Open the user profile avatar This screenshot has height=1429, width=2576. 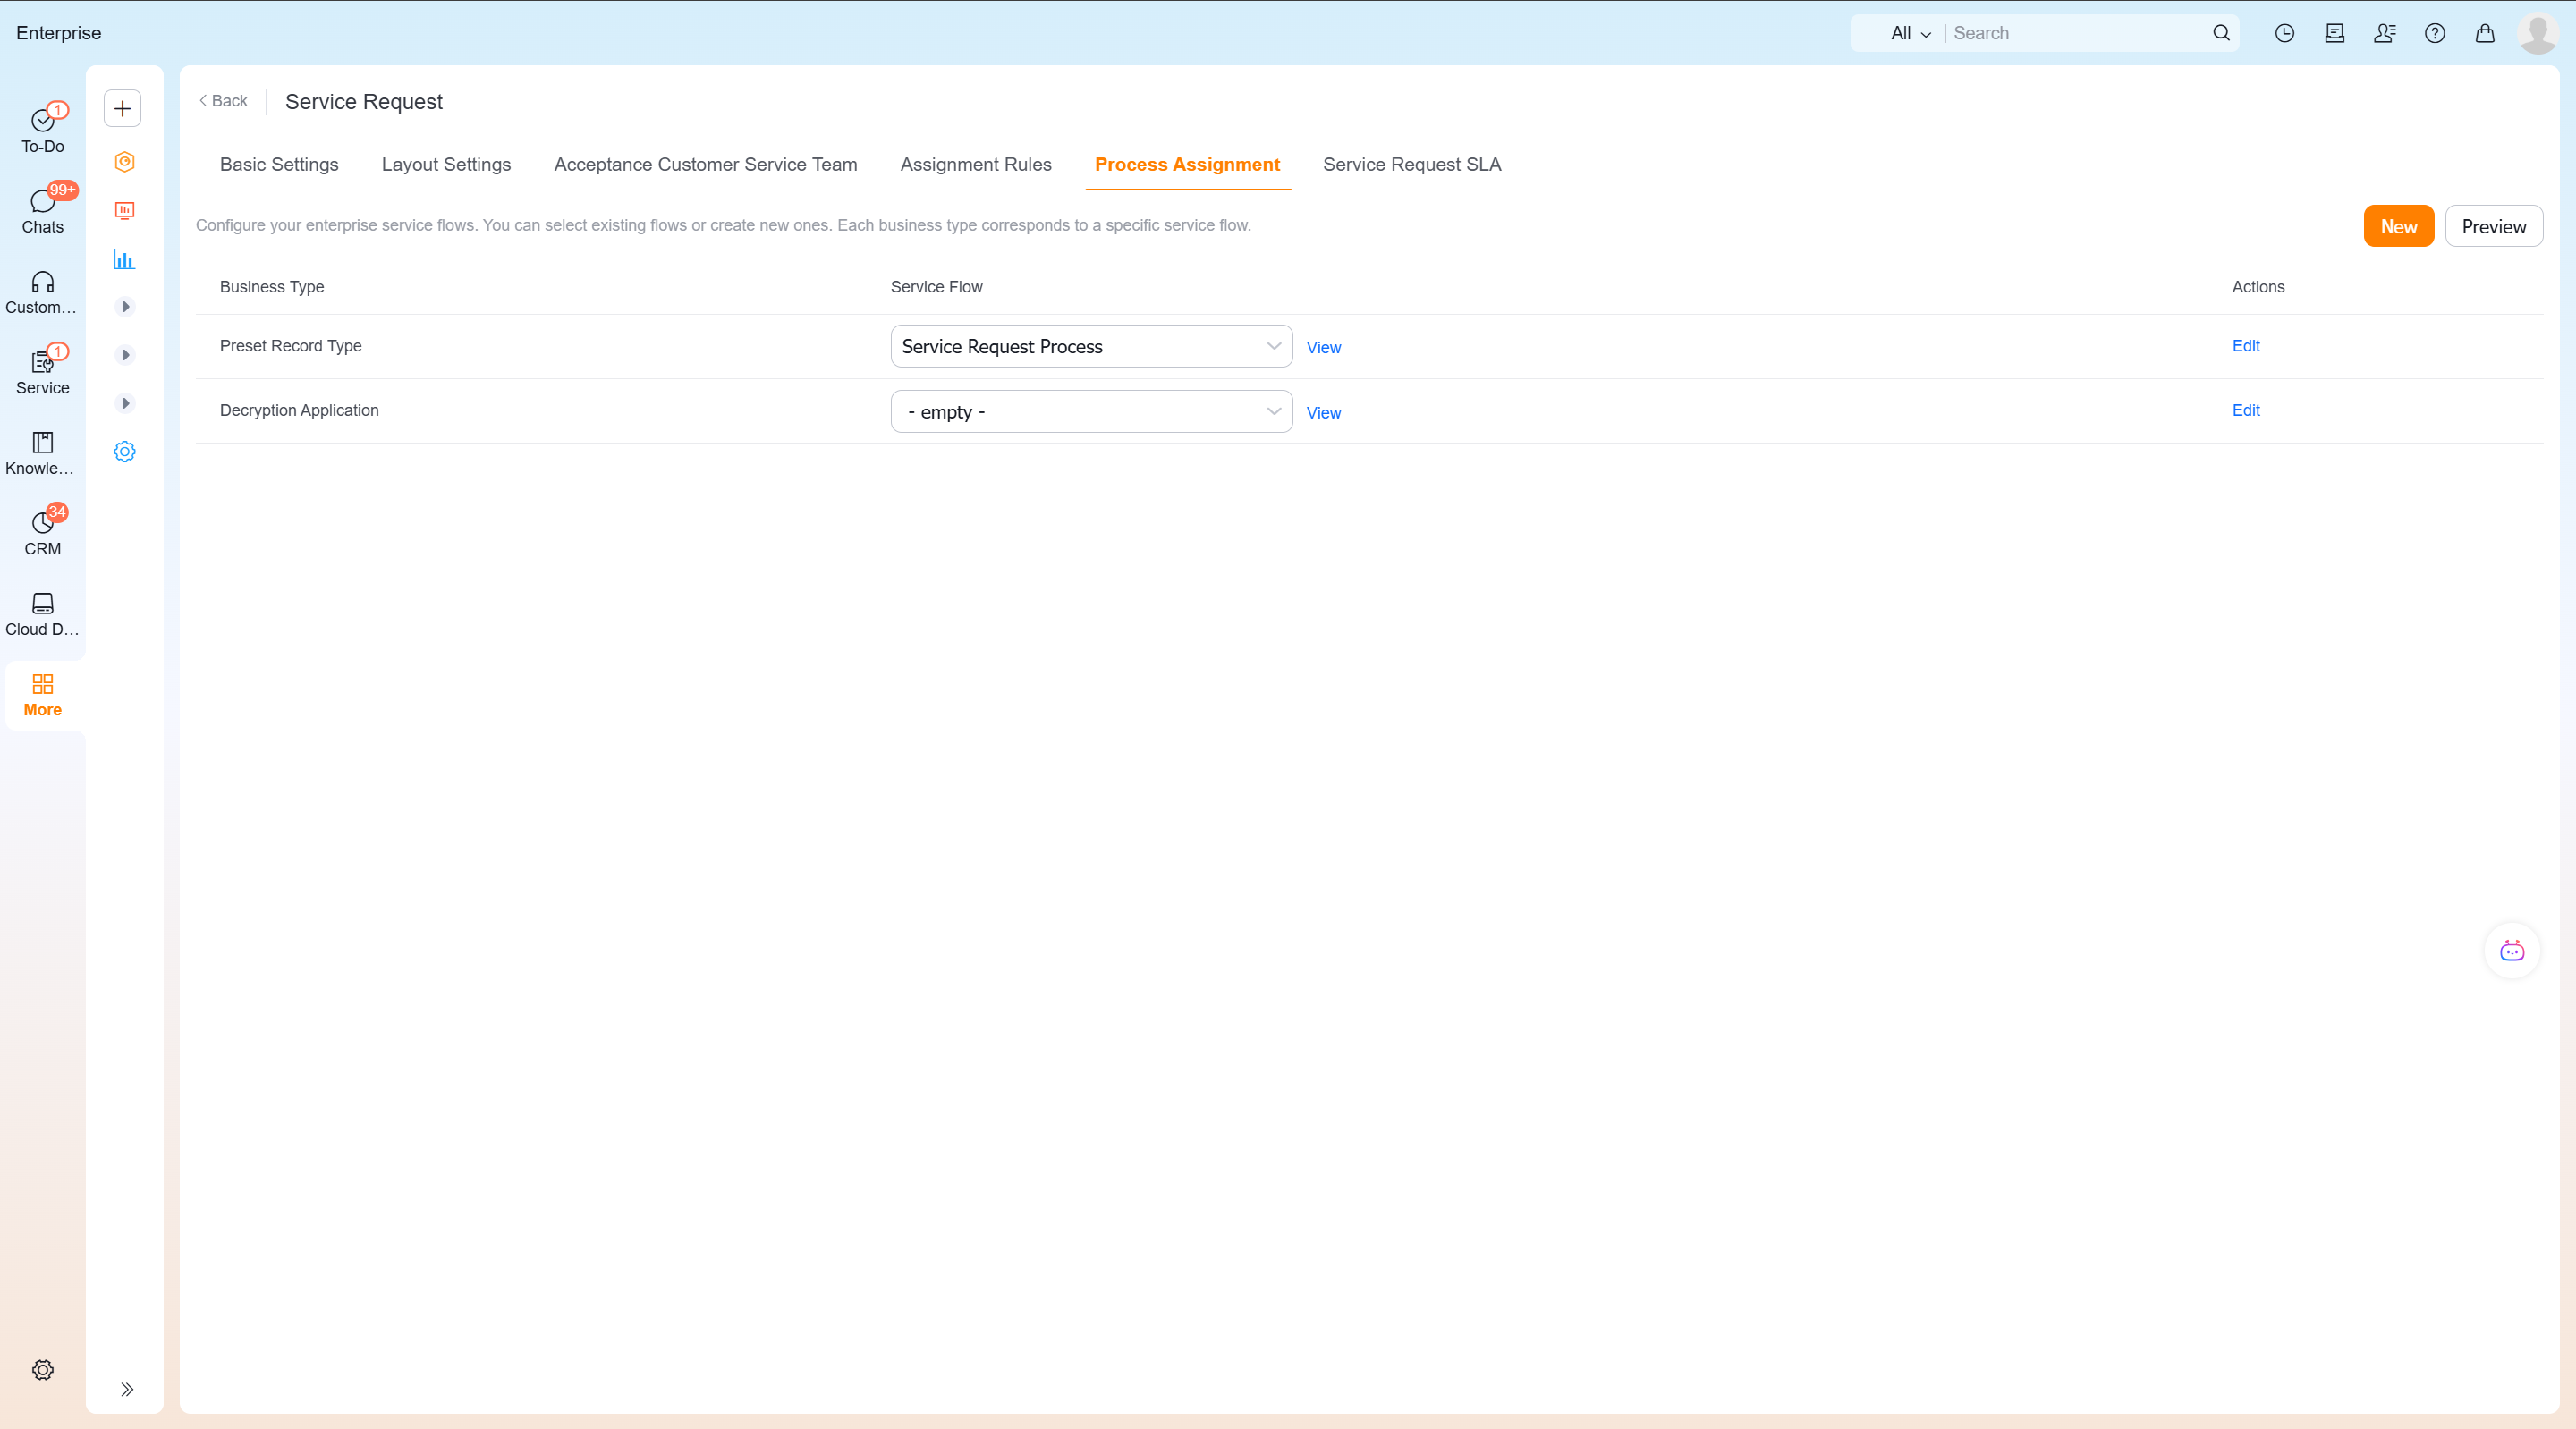[x=2538, y=33]
